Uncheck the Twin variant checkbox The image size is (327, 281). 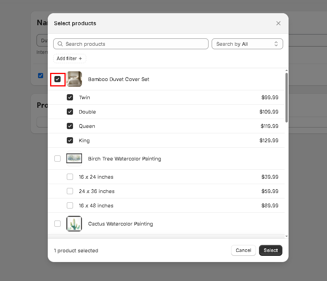click(70, 97)
